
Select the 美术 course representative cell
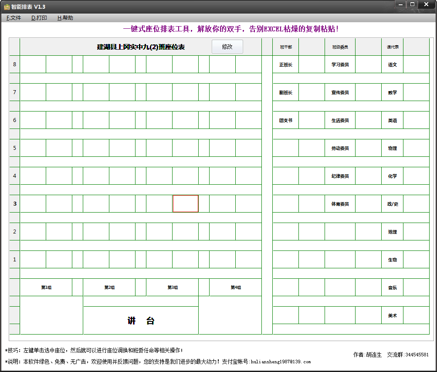click(x=392, y=315)
